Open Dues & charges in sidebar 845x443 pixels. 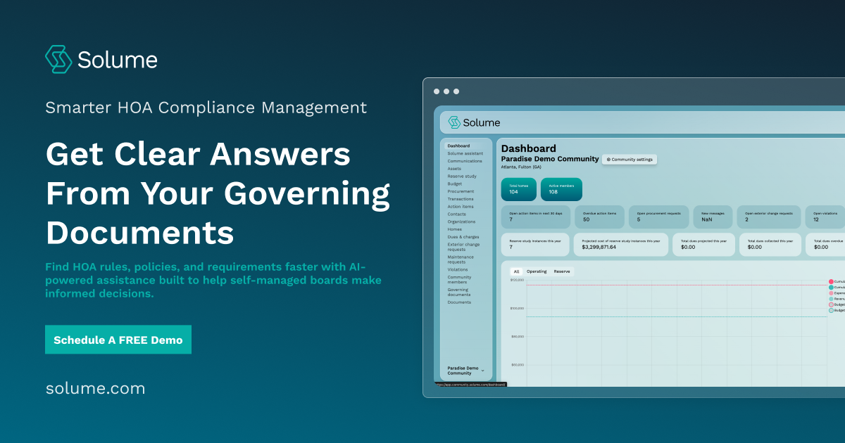pos(463,237)
